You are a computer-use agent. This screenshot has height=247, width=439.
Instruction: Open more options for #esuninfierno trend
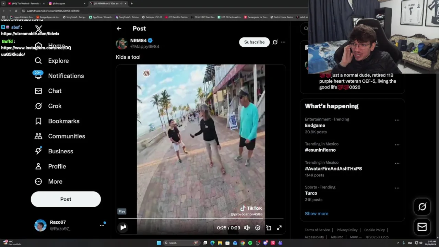pyautogui.click(x=397, y=145)
